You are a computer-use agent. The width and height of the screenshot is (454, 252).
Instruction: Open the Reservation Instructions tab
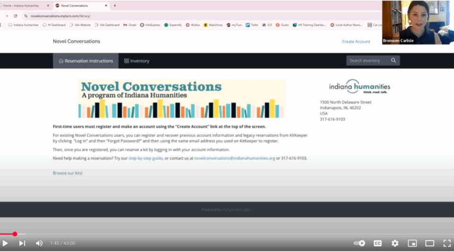coord(86,61)
